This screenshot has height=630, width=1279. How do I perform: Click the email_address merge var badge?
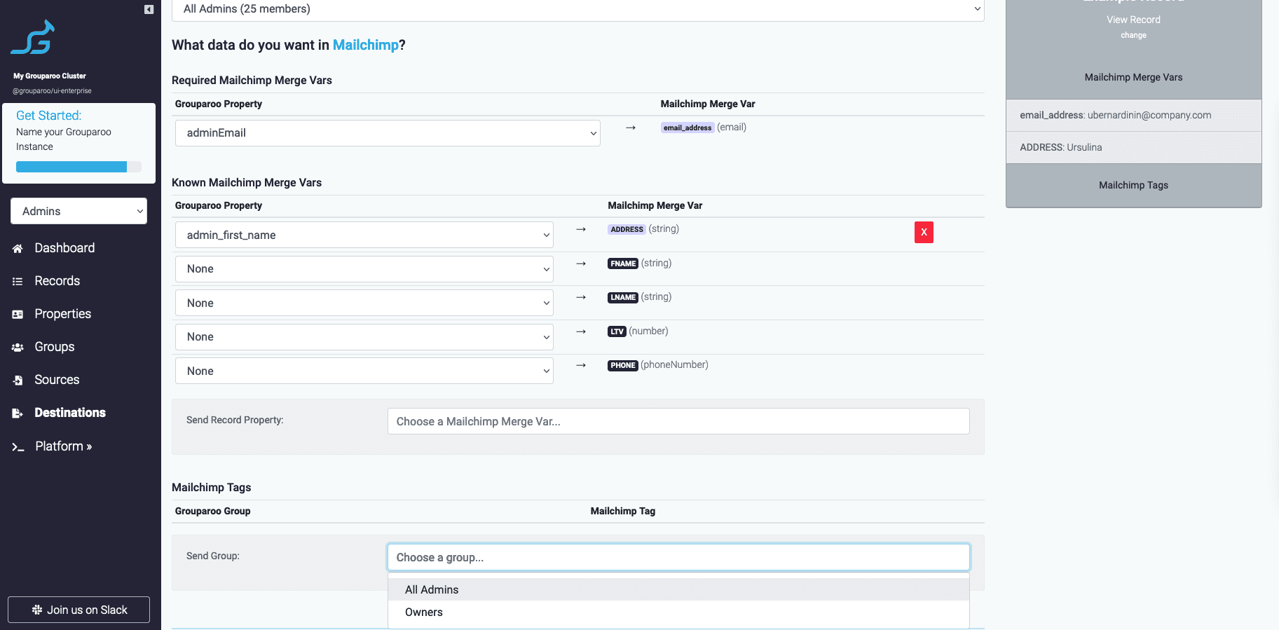pos(688,128)
